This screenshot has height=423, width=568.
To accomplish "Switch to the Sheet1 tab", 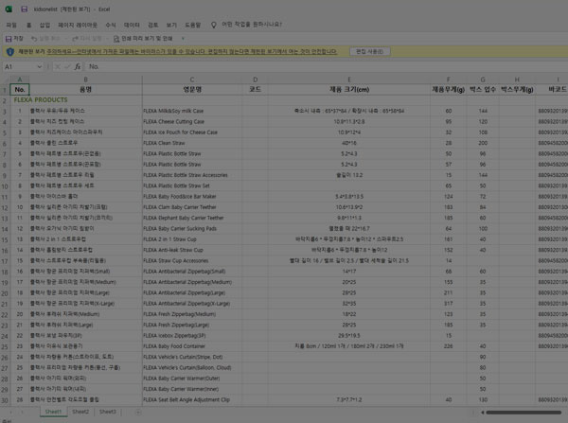I will [x=53, y=412].
